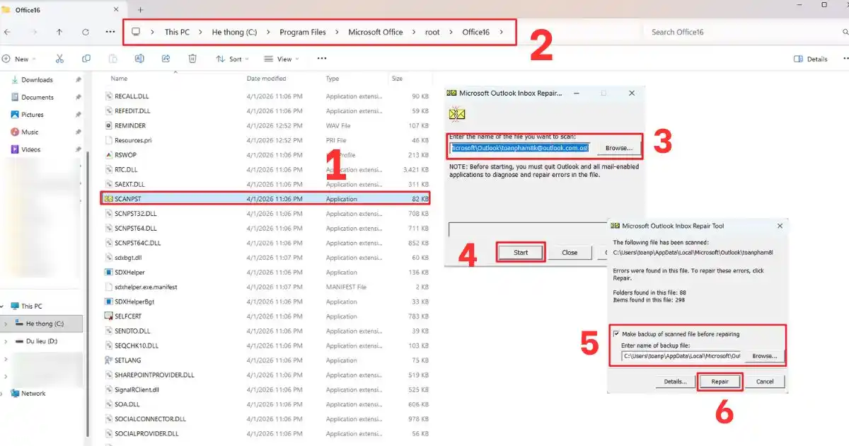
Task: Expand the Network tree node
Action: coord(4,394)
